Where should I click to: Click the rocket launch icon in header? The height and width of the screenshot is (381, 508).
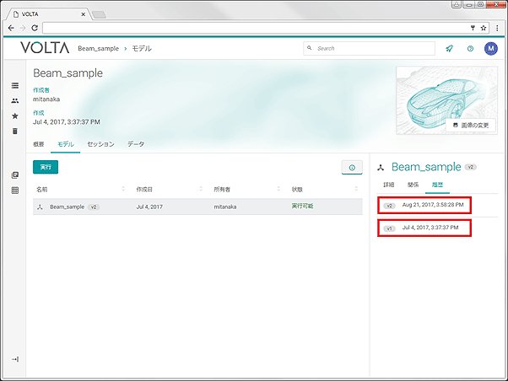point(449,49)
